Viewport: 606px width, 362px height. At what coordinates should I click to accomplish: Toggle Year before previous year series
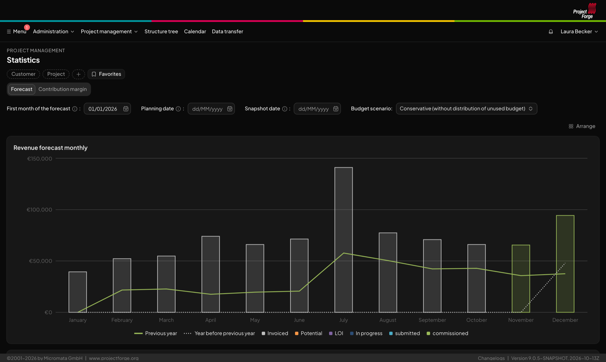(219, 333)
